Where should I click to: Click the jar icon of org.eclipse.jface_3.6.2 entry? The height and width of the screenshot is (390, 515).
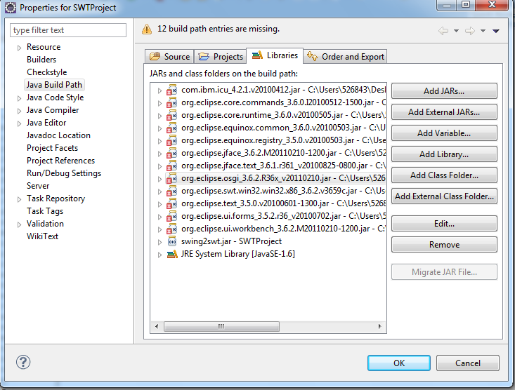point(171,153)
